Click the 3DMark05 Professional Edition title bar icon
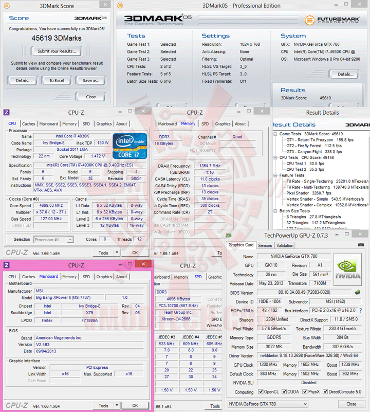Image resolution: width=370 pixels, height=412 pixels. [120, 6]
